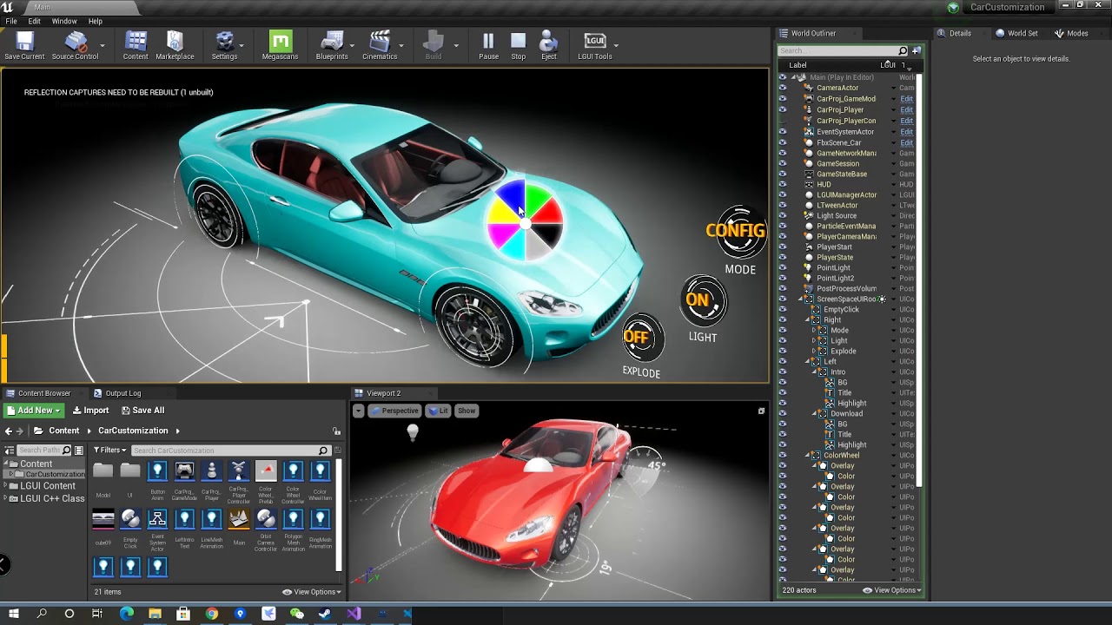The height and width of the screenshot is (625, 1112).
Task: Open the Add New dropdown button
Action: click(x=34, y=411)
